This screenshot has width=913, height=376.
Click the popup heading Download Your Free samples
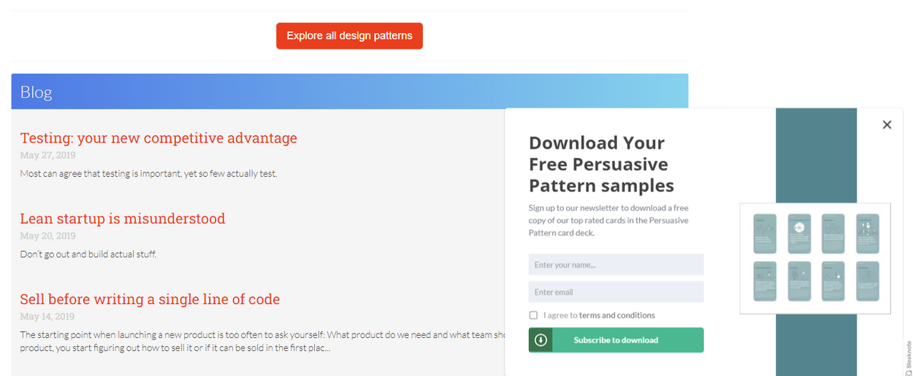click(x=601, y=164)
